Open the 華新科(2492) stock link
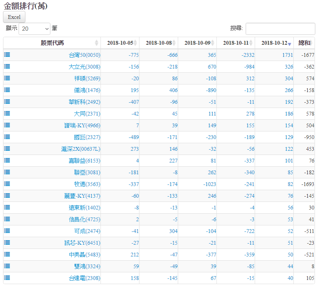Image resolution: width=318 pixels, height=286 pixels. tap(85, 102)
